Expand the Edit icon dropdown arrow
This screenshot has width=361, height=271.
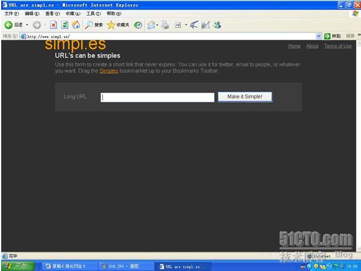(186, 25)
